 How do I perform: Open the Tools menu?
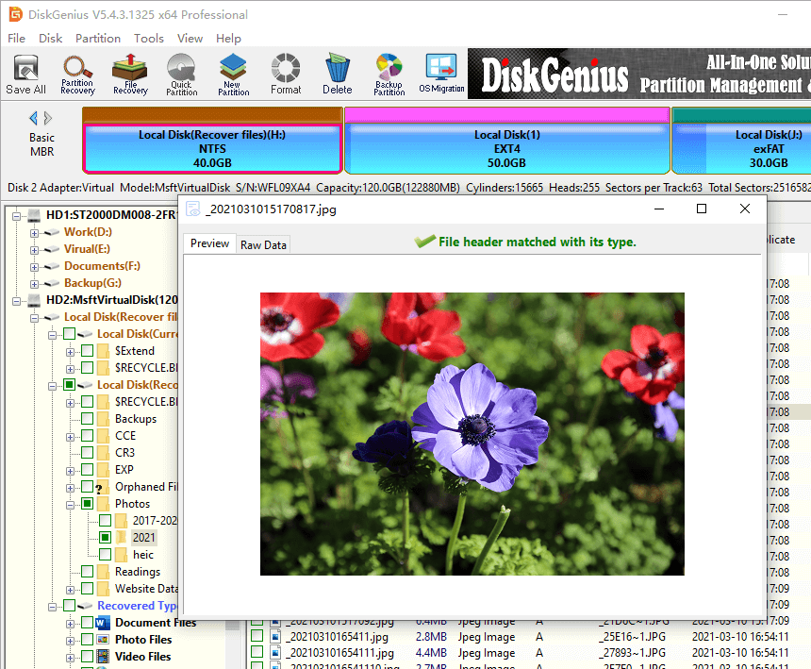point(148,39)
